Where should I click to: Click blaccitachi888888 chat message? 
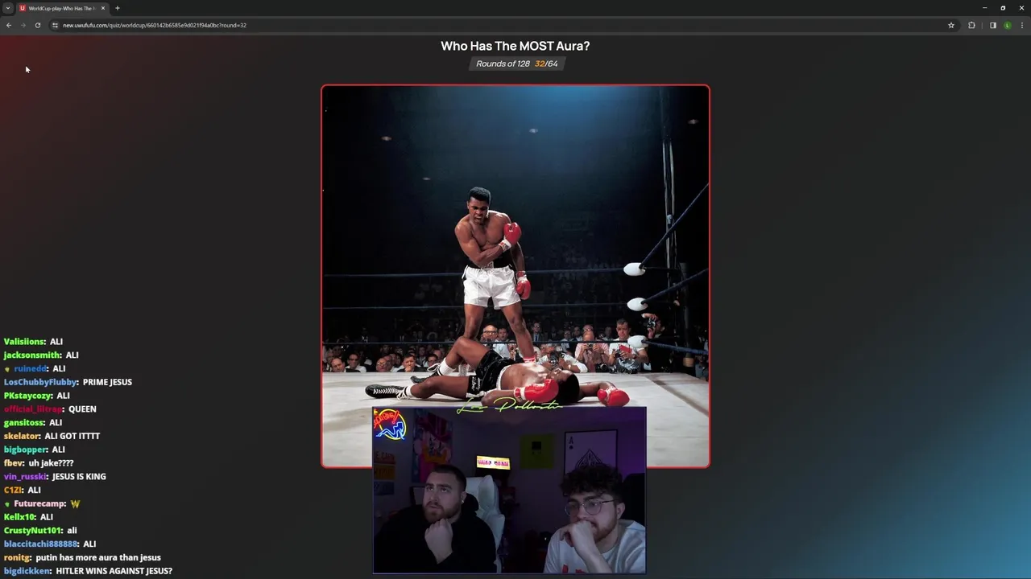coord(50,544)
